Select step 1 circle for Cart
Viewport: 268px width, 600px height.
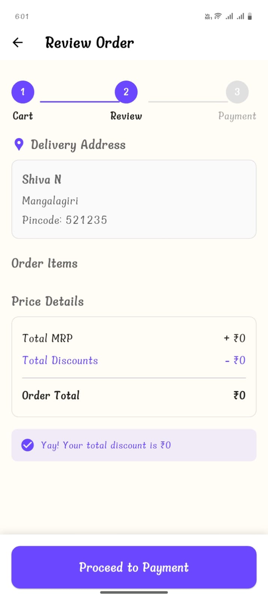click(23, 92)
